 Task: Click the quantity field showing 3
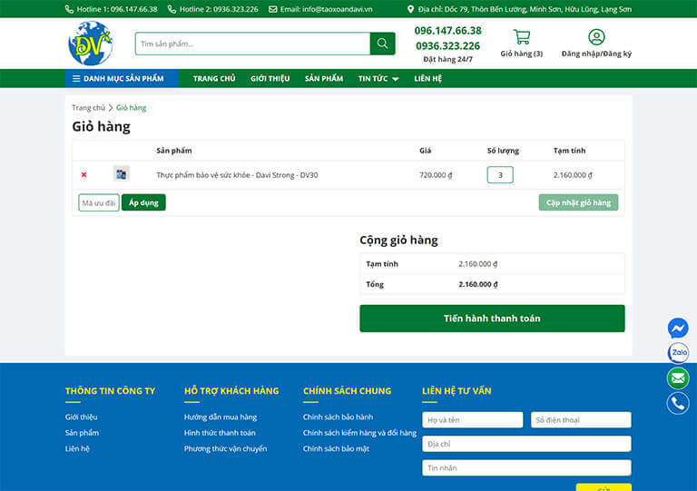500,174
